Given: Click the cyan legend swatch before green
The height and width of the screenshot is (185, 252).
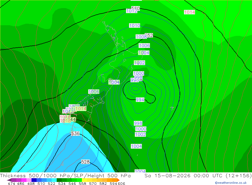Looking at the screenshot, I should 54,180.
